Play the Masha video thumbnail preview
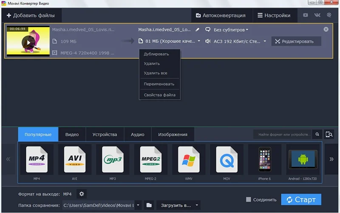This screenshot has height=213, width=340. coord(28,42)
